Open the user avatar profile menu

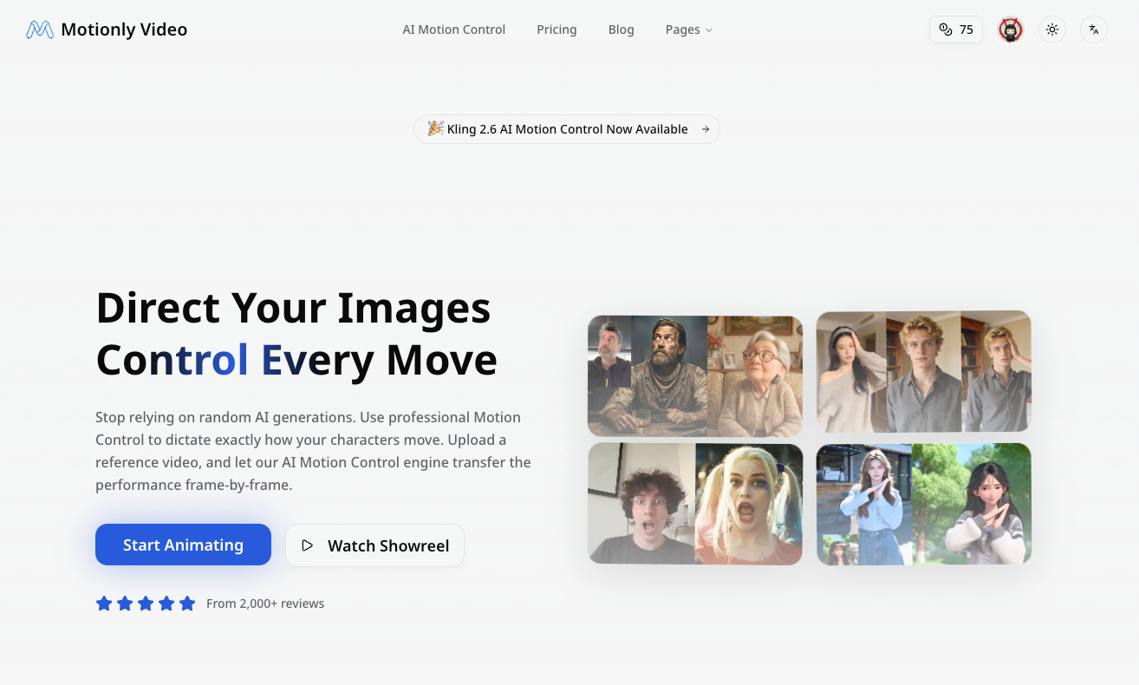(x=1011, y=29)
